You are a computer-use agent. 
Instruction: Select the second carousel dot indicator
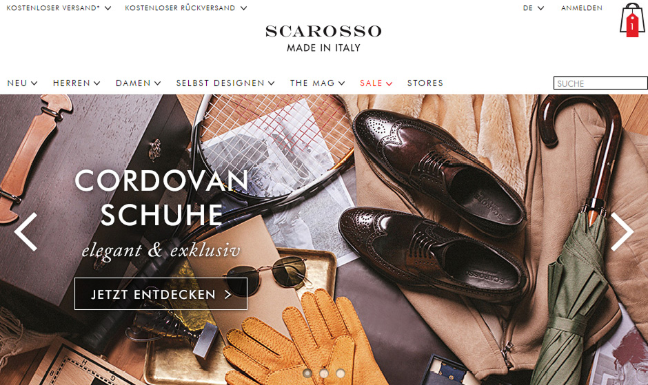tap(324, 373)
